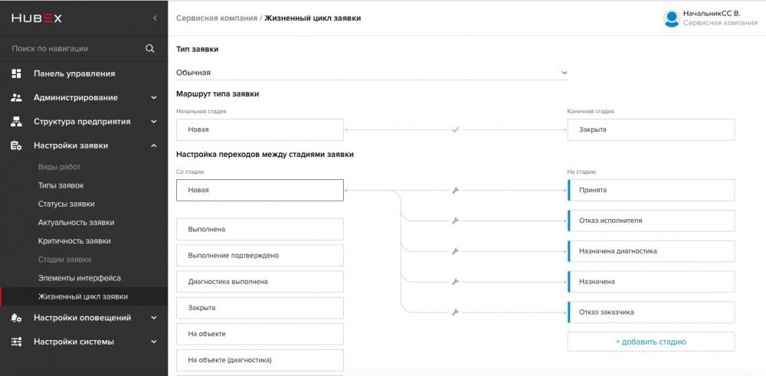766x376 pixels.
Task: Click the user avatar icon
Action: click(x=672, y=18)
